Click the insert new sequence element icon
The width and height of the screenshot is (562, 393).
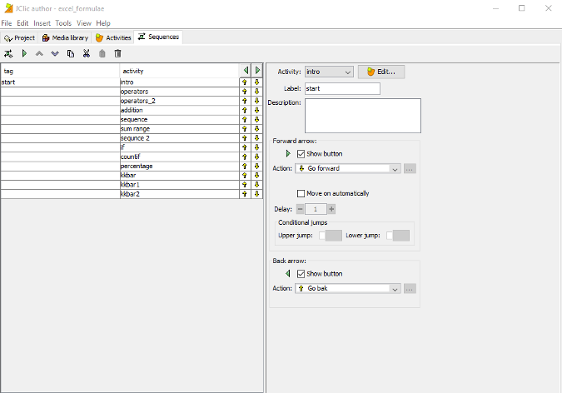[x=8, y=53]
